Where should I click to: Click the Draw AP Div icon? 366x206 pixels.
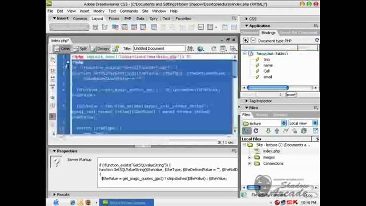click(104, 27)
